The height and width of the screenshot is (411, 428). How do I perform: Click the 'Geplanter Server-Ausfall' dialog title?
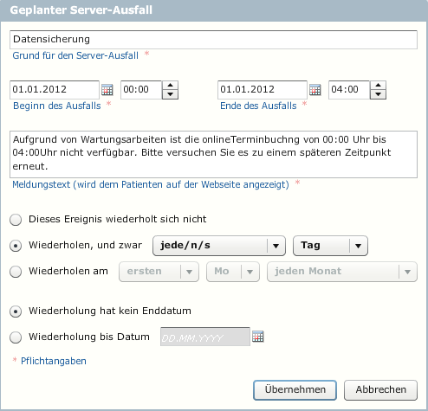coord(81,10)
